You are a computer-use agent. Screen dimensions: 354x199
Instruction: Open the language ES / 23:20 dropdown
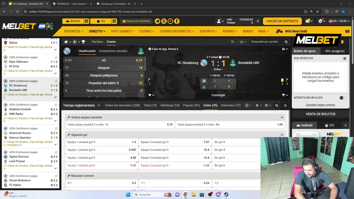339,21
